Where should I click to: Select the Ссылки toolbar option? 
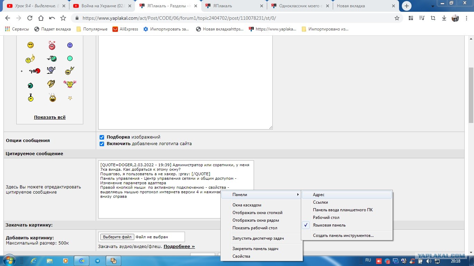tap(347, 202)
